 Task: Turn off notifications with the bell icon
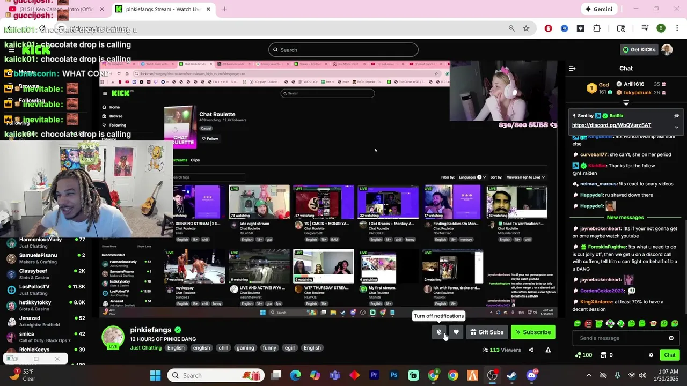pos(439,332)
